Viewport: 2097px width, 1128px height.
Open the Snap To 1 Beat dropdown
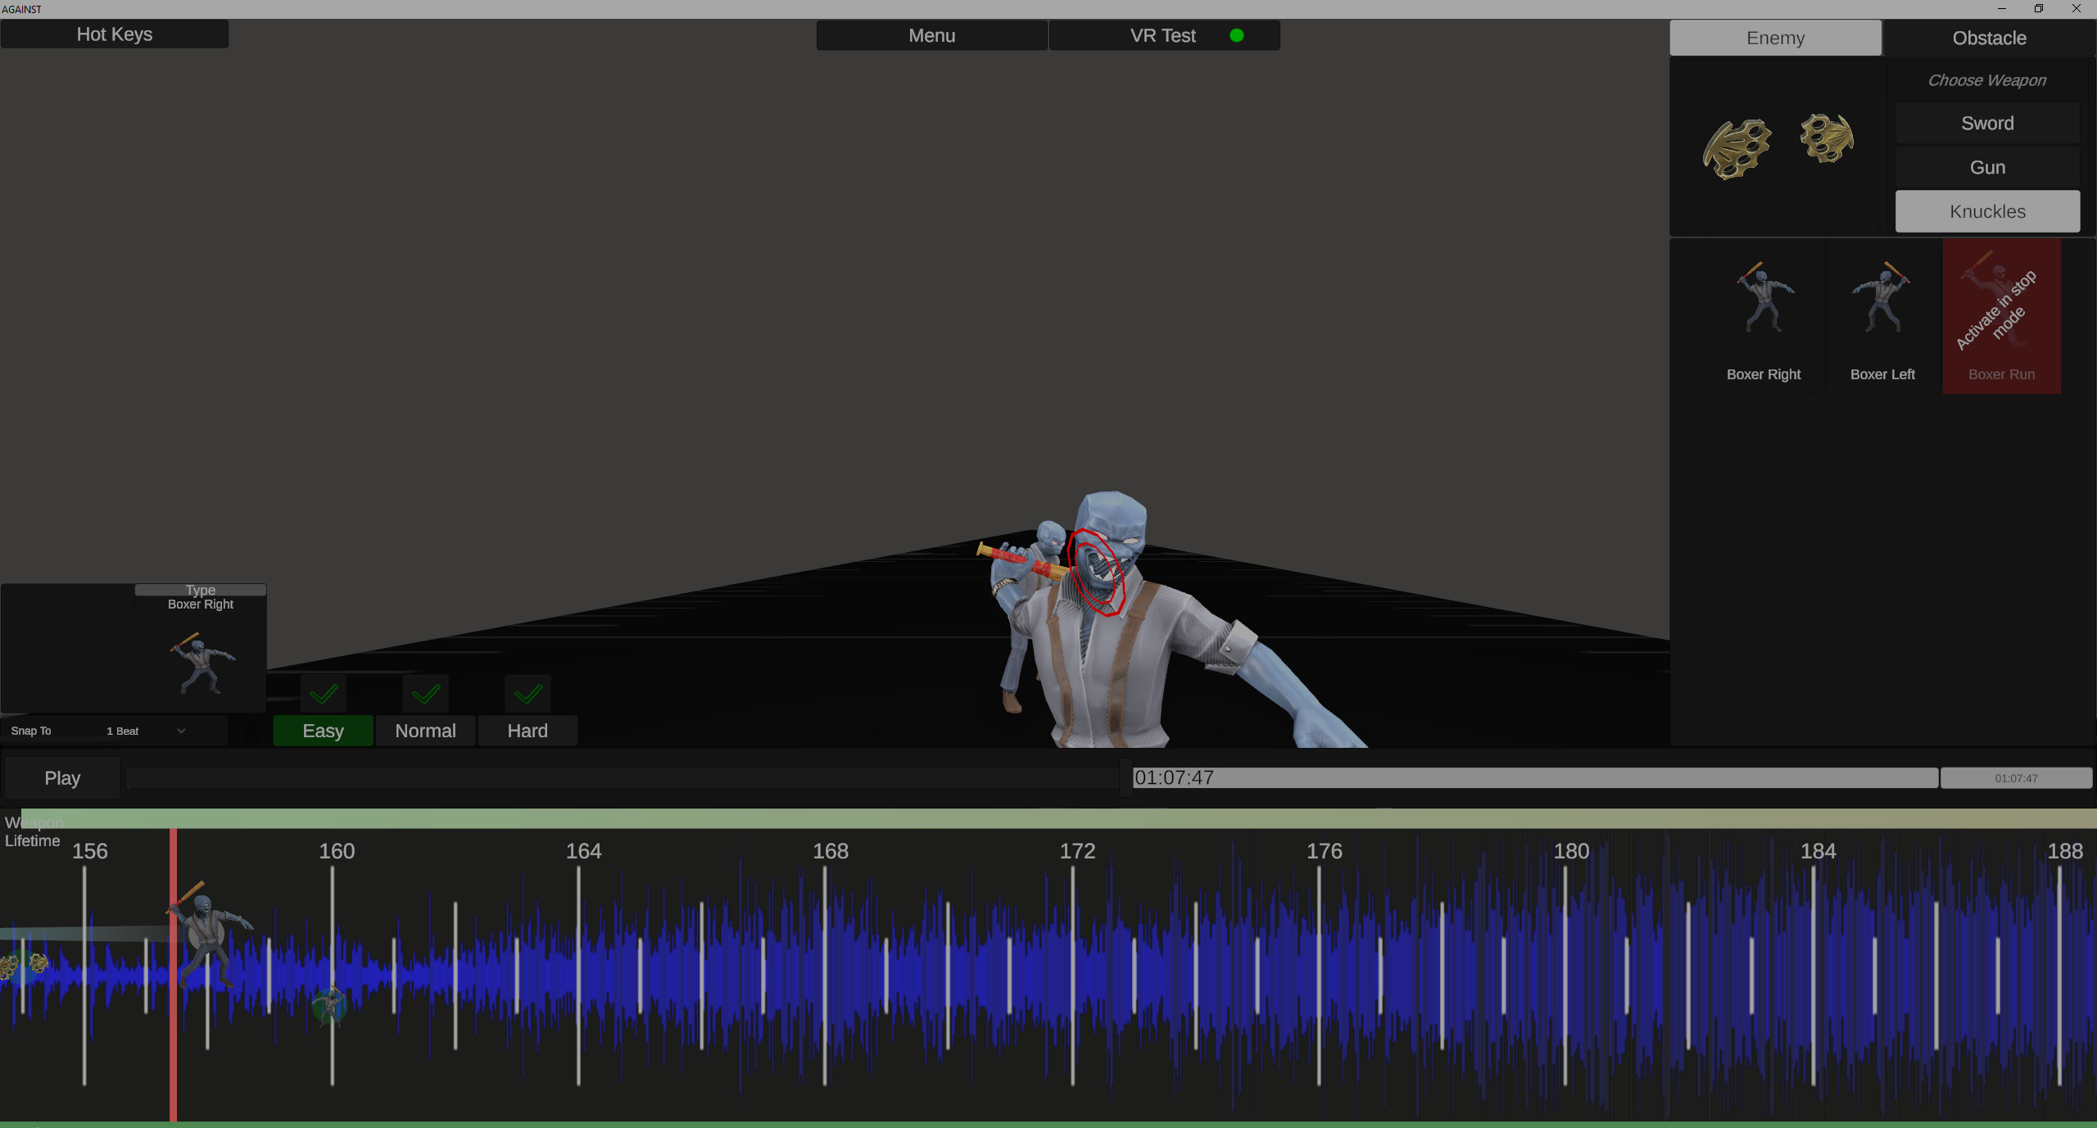pyautogui.click(x=147, y=731)
